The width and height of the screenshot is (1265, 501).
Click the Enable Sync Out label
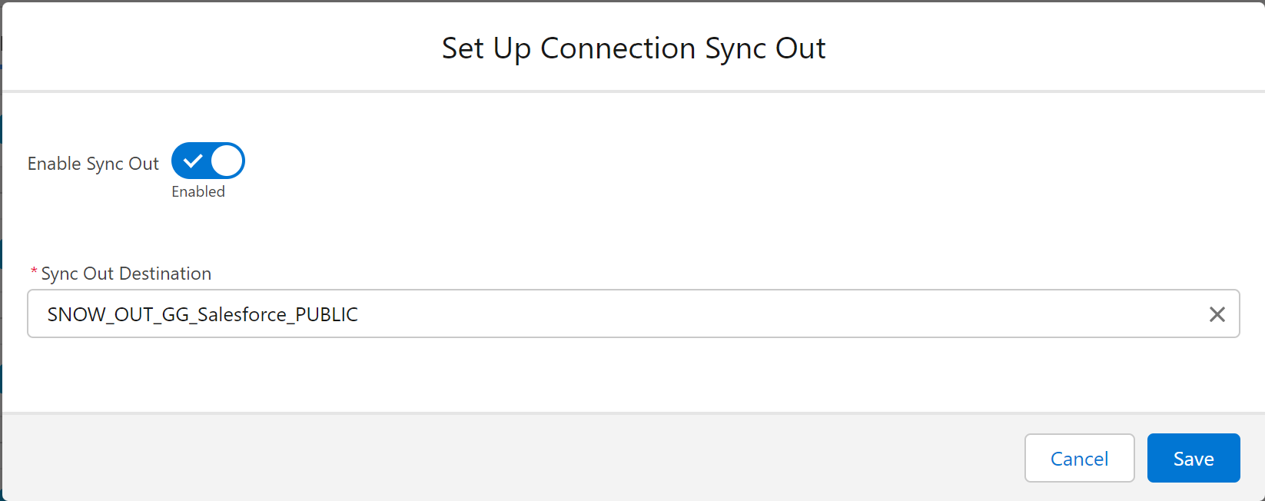[x=93, y=164]
